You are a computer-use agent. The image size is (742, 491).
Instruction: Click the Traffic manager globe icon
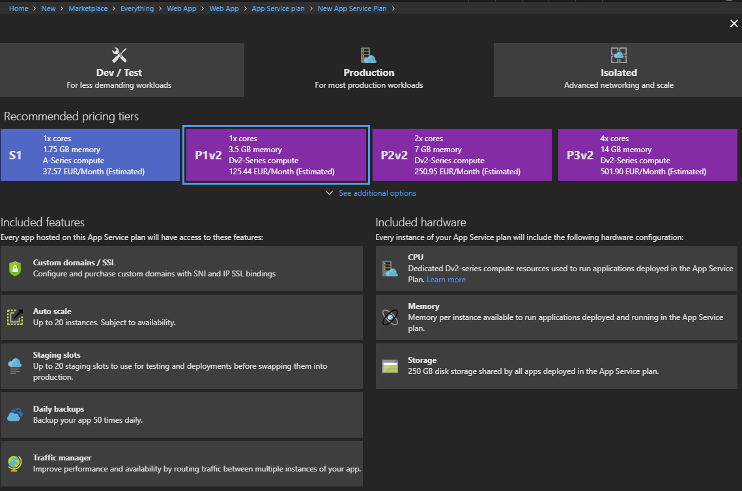(14, 463)
